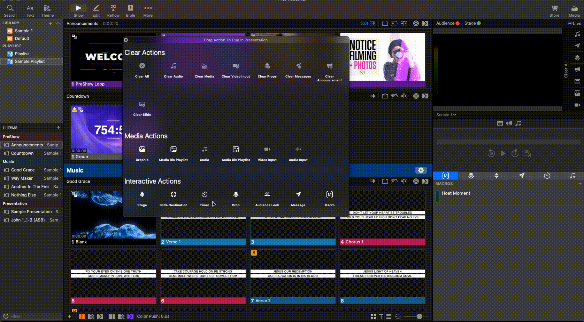Select the Timer interactive action
Screen dimensions: 584x322
[x=205, y=194]
